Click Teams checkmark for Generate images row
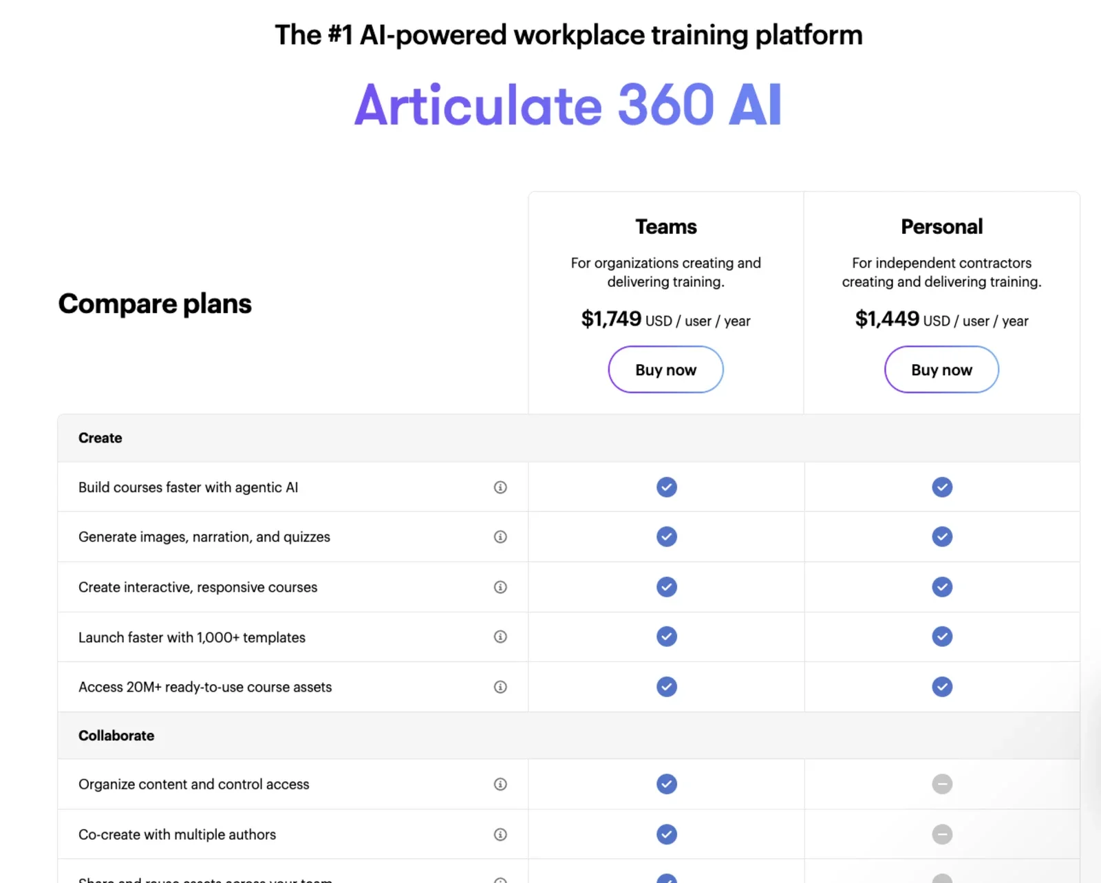Image resolution: width=1101 pixels, height=883 pixels. tap(666, 537)
